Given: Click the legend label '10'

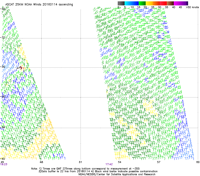Looking at the screenshot, I should point(132,7).
